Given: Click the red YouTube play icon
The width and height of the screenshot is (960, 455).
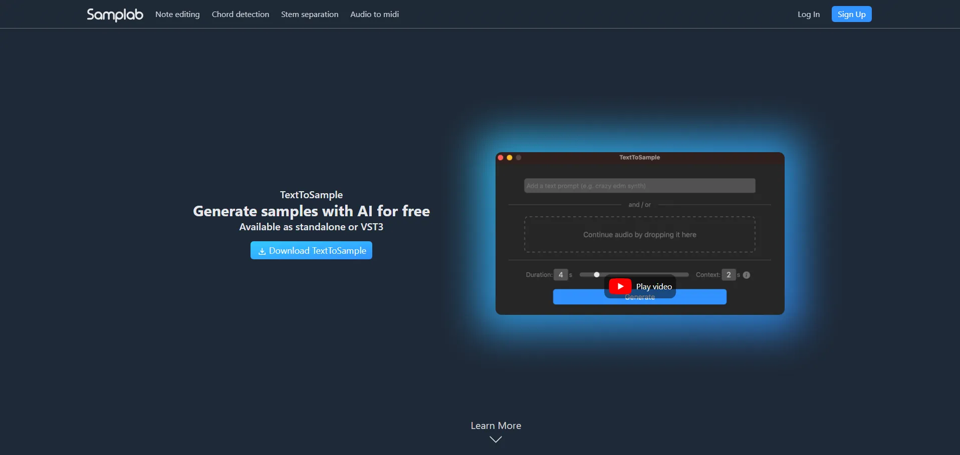Looking at the screenshot, I should [x=620, y=286].
